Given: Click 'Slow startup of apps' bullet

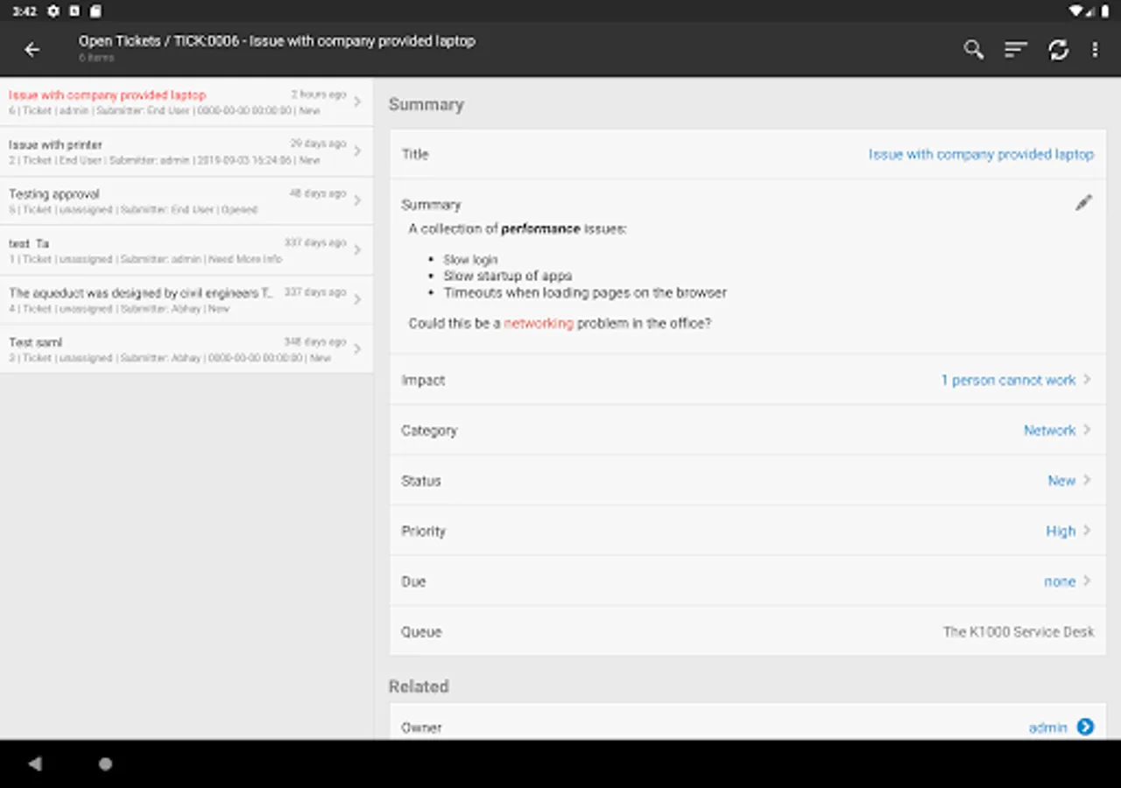Looking at the screenshot, I should (508, 276).
